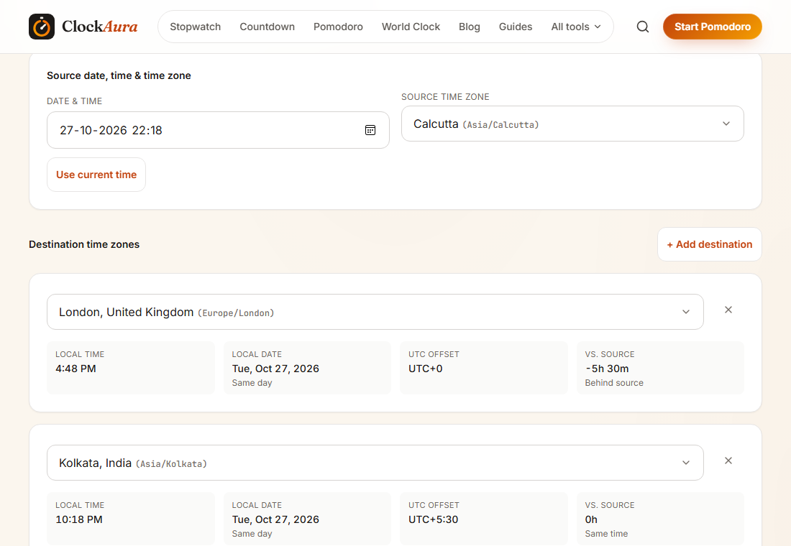This screenshot has width=791, height=546.
Task: Go to the Stopwatch page
Action: pyautogui.click(x=195, y=27)
